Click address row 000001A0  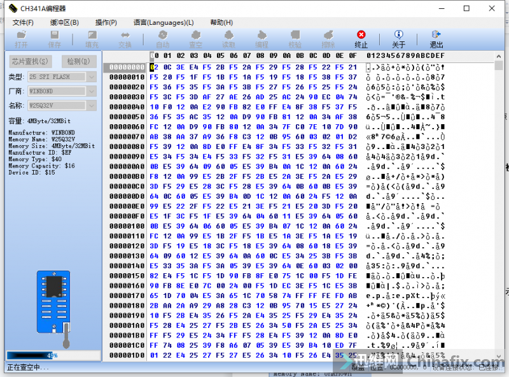[127, 325]
